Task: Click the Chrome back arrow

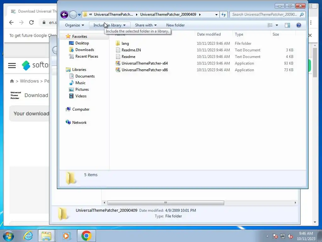Action: pos(11,22)
